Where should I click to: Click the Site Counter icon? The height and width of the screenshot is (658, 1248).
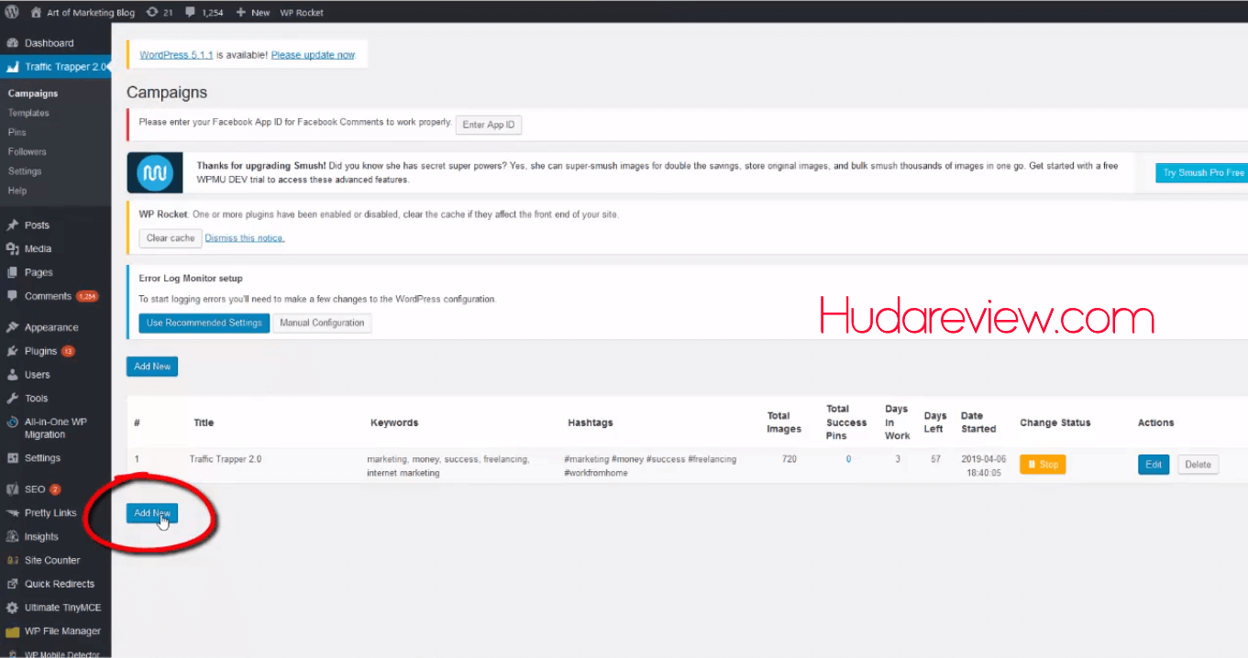tap(12, 560)
